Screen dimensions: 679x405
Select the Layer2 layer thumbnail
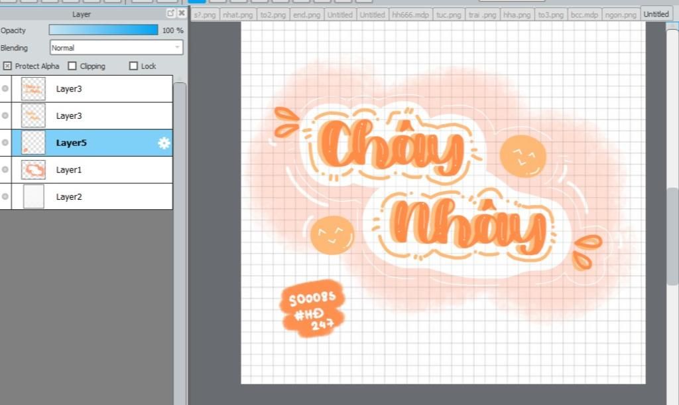[33, 197]
